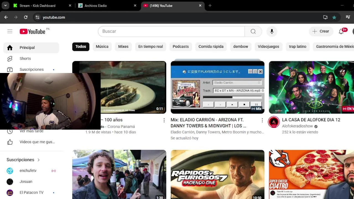Open LA CASA DE ALOFOKE DIA 12 title
354x199 pixels.
pos(311,120)
